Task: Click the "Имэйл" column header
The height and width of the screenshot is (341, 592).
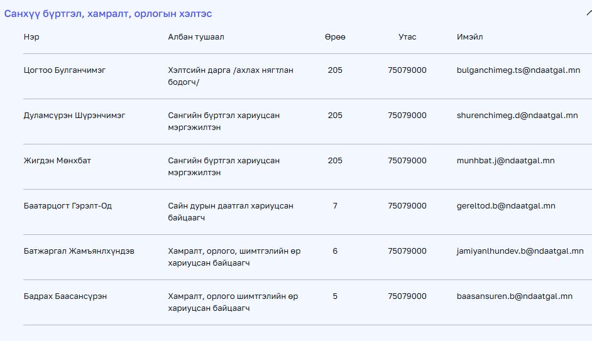Action: pos(470,37)
